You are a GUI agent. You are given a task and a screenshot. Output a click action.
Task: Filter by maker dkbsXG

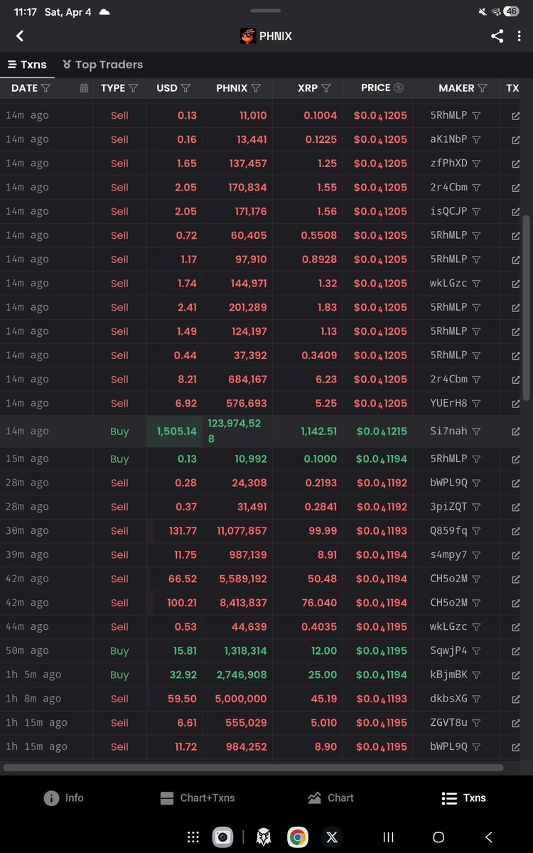click(476, 699)
